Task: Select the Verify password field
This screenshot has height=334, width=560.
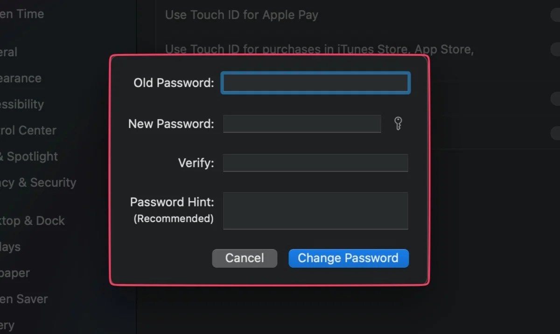Action: click(x=315, y=163)
